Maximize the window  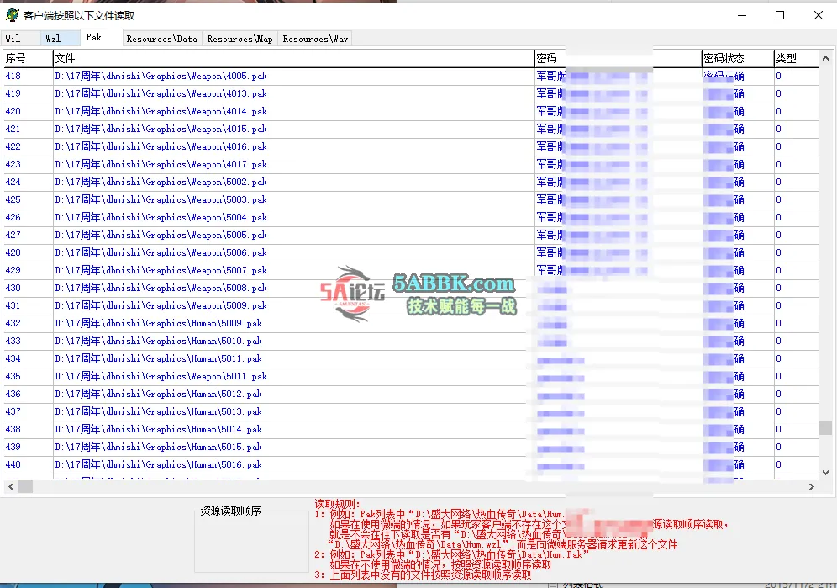(780, 15)
